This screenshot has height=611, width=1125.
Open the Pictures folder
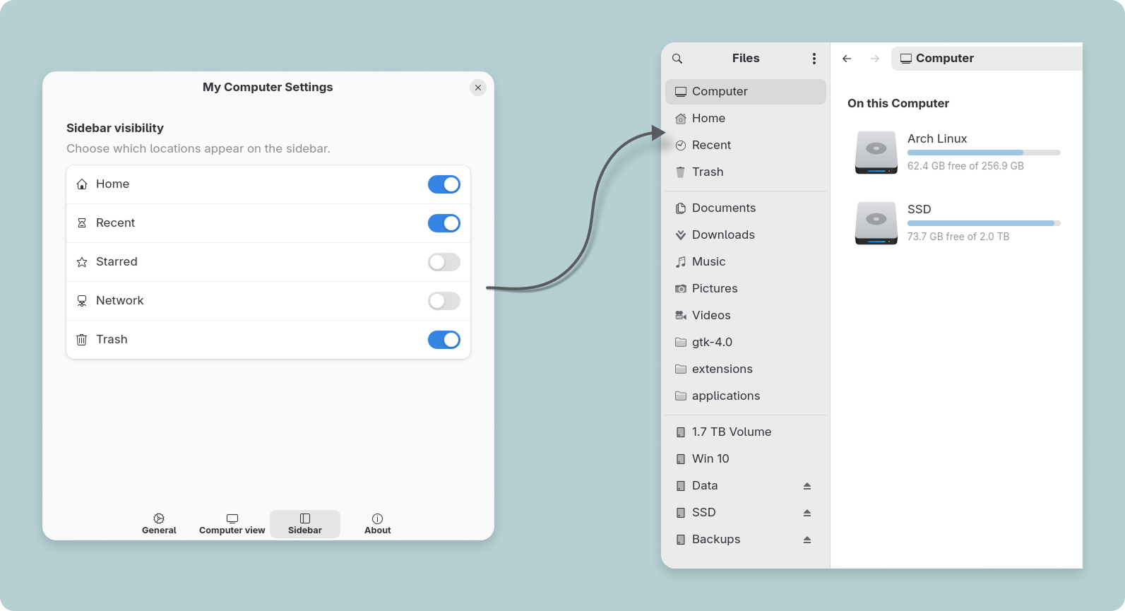[746, 289]
